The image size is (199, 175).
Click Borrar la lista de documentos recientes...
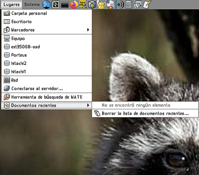(x=145, y=113)
